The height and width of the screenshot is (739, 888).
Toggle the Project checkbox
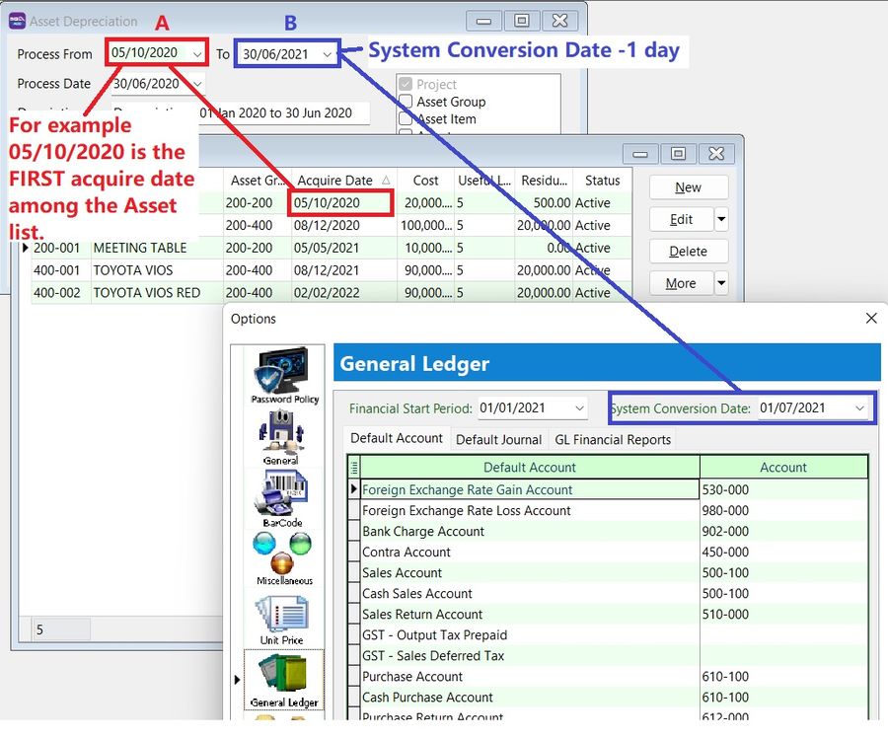(406, 85)
